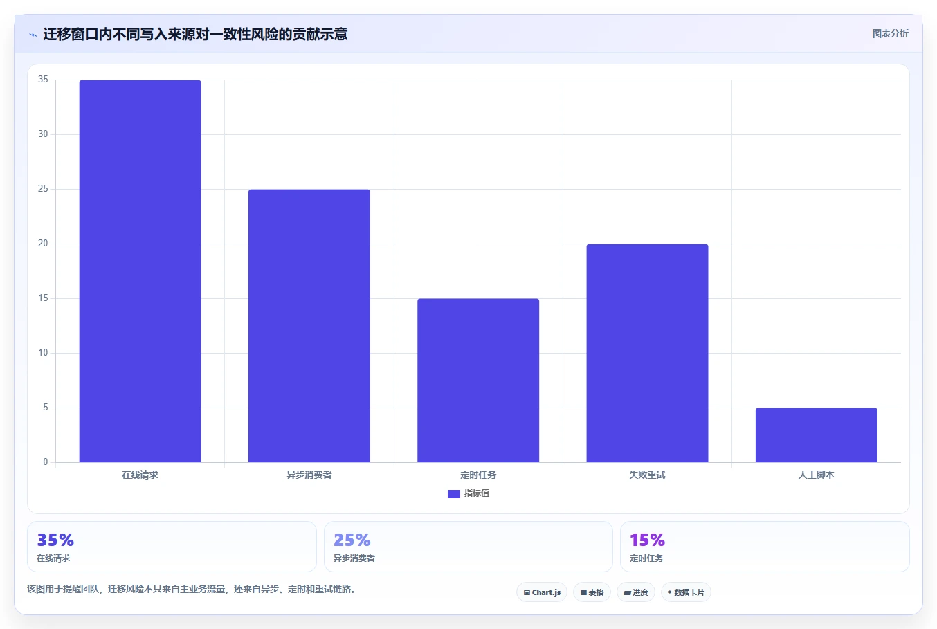Click the 15% value in stat card

click(648, 540)
